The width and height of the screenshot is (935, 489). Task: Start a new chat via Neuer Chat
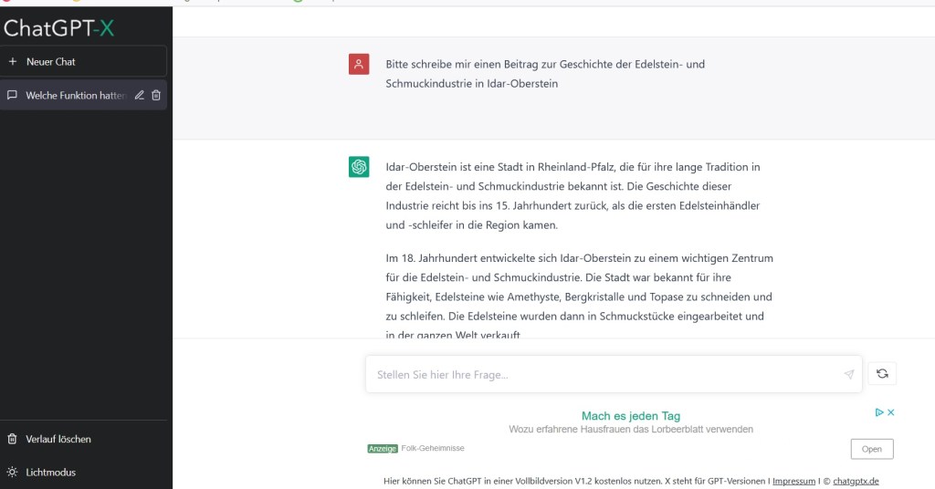click(x=51, y=62)
